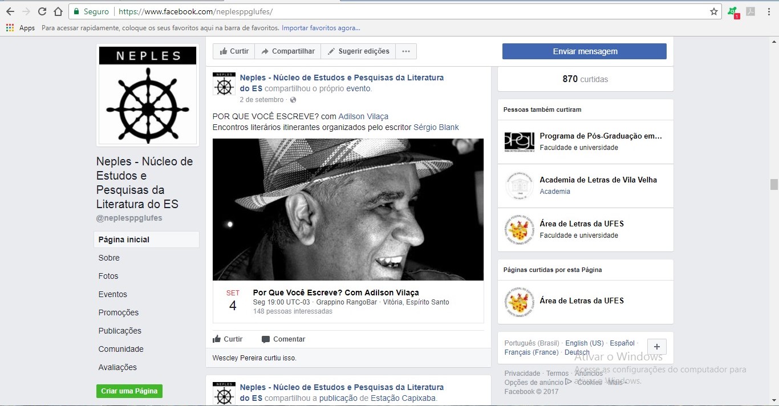779x406 pixels.
Task: Open Promoções in sidebar
Action: tap(119, 312)
